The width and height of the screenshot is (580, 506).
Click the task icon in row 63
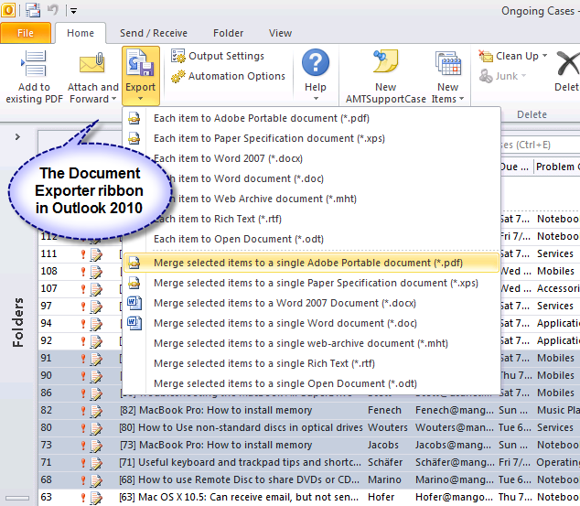[96, 498]
